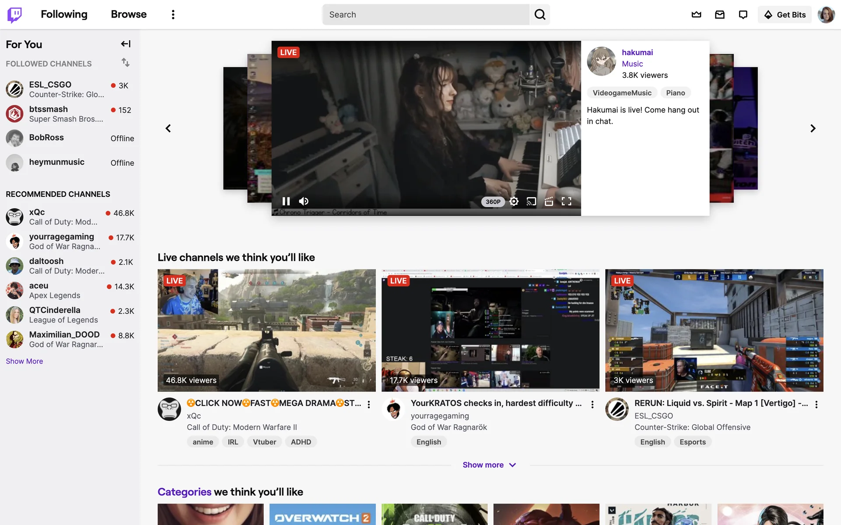Click the search magnifier button

tap(540, 14)
